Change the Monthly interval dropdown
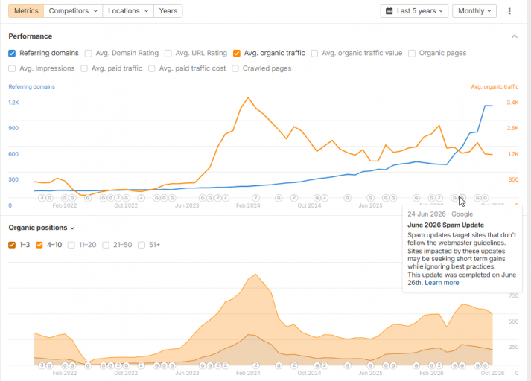This screenshot has height=381, width=531. click(x=474, y=11)
